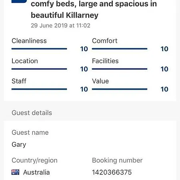Click the guest name Gary
This screenshot has height=180, width=180.
coord(19,145)
